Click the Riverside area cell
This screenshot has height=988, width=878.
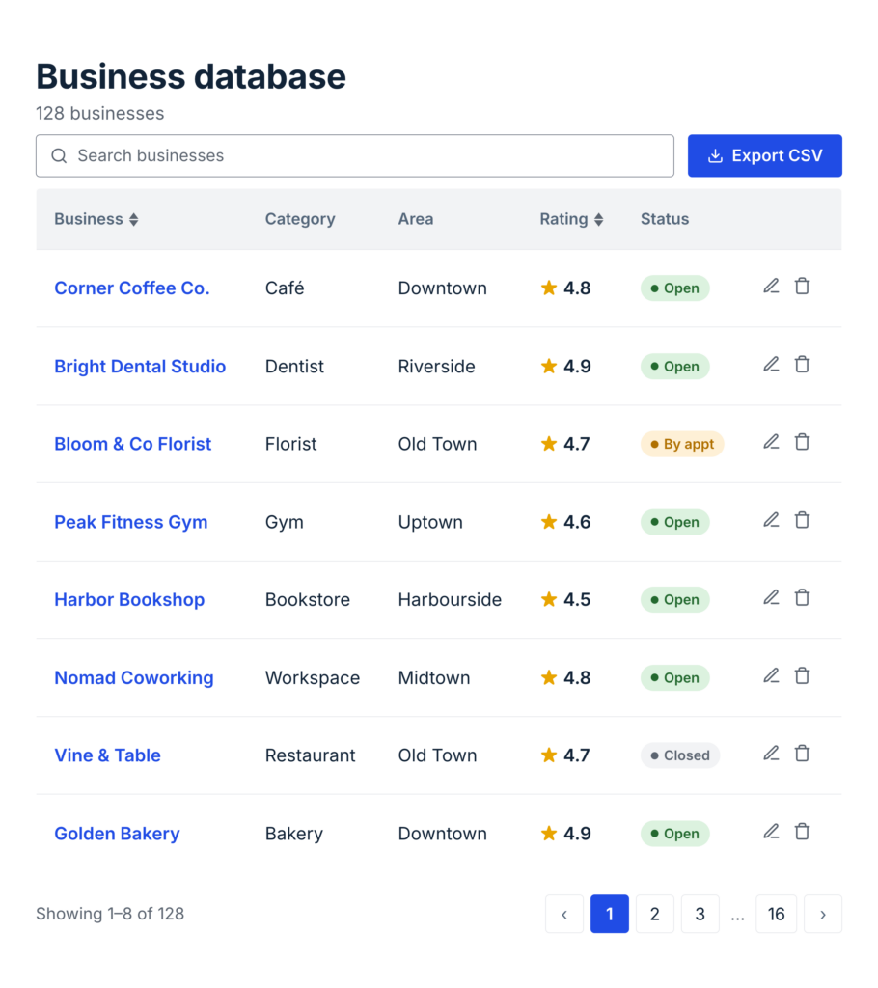436,366
